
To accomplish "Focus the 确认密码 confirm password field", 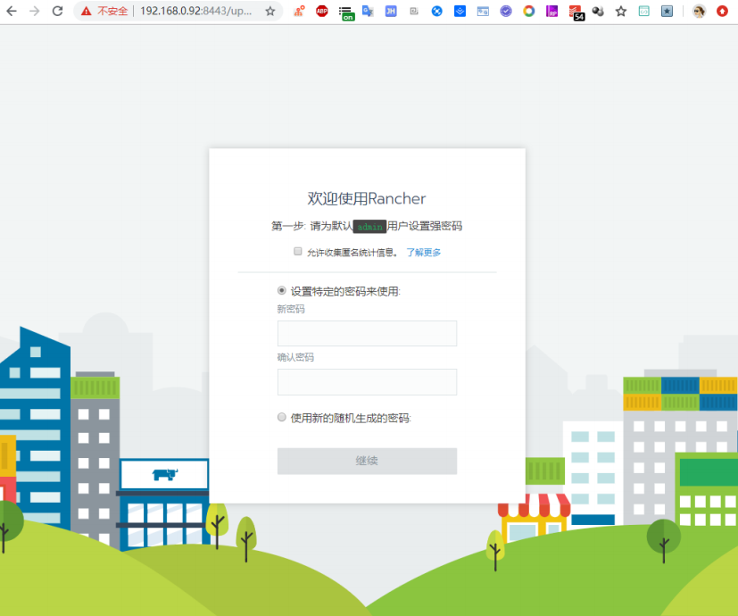I will 367,382.
